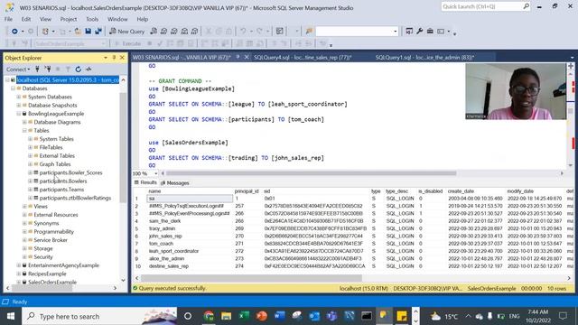
Task: Open Google Chrome from the taskbar
Action: click(209, 316)
